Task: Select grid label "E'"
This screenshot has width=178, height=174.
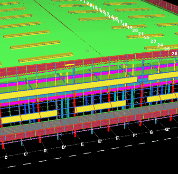Action: tap(100, 141)
